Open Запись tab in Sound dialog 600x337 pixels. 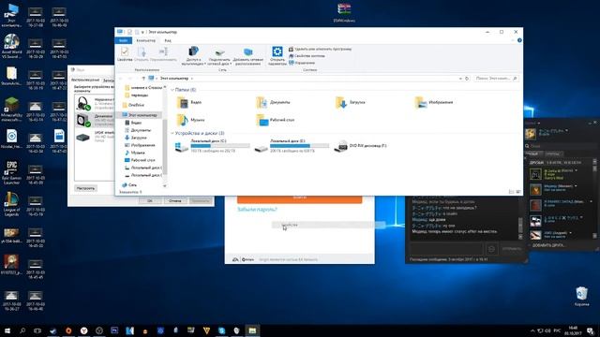pos(109,81)
